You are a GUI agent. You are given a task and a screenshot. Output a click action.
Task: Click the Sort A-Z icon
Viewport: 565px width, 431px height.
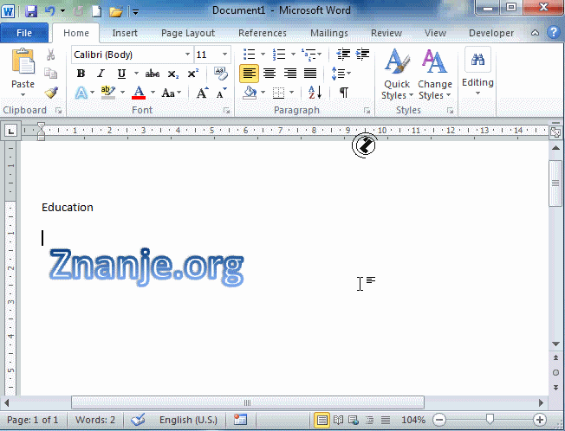314,93
